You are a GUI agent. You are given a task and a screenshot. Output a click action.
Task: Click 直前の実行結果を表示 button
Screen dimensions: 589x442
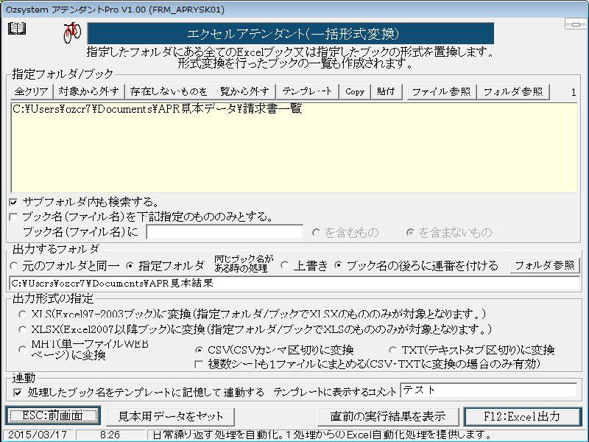click(388, 416)
